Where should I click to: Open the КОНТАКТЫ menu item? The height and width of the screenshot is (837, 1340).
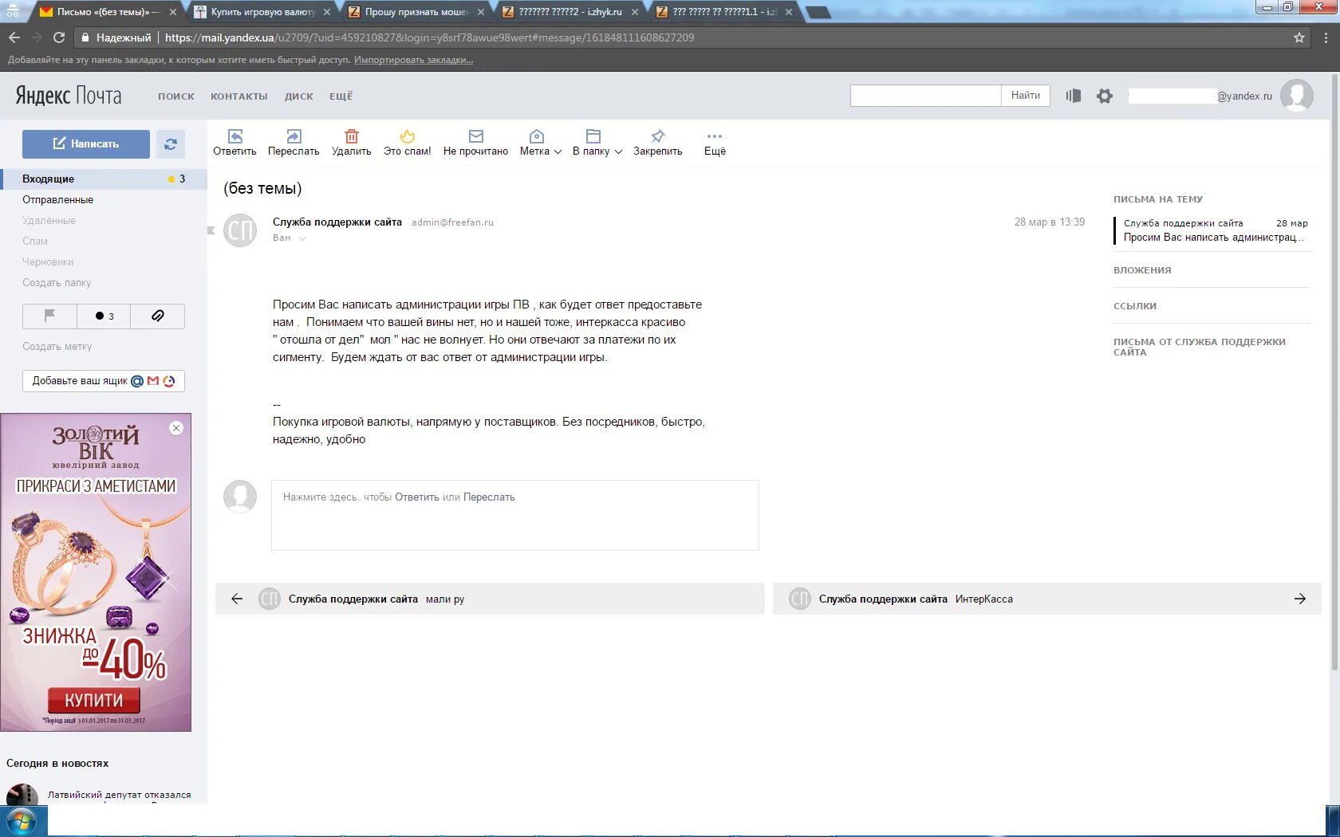pos(239,96)
